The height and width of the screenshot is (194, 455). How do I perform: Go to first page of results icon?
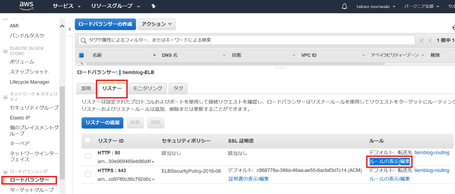422,40
